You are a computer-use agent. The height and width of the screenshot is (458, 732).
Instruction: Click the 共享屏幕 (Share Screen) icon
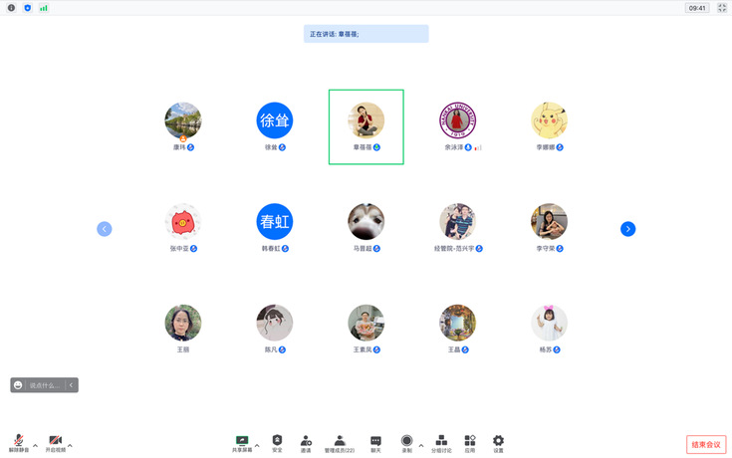point(242,441)
